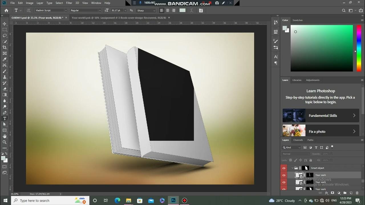Switch to the Swatches tab
The height and width of the screenshot is (205, 365).
click(297, 20)
